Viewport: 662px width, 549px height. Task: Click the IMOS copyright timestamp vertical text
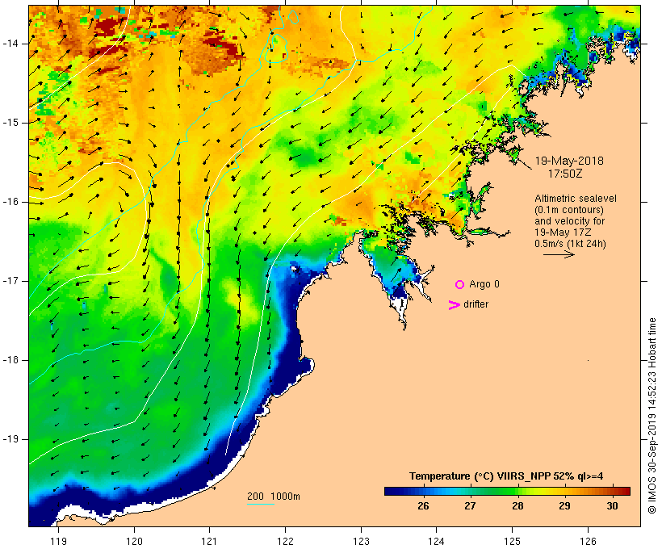[x=652, y=416]
